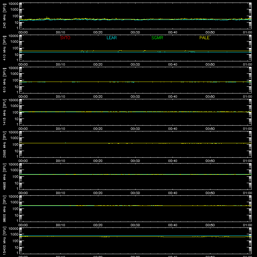
Task: Click the 100 tick label of 8800 MHz plot
Action: point(15,209)
